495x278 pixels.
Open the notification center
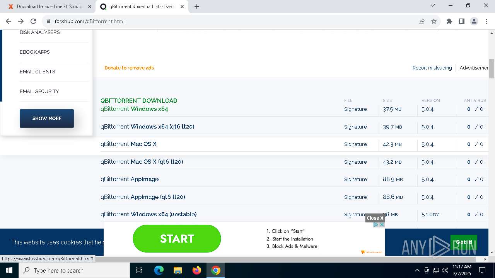pyautogui.click(x=482, y=270)
